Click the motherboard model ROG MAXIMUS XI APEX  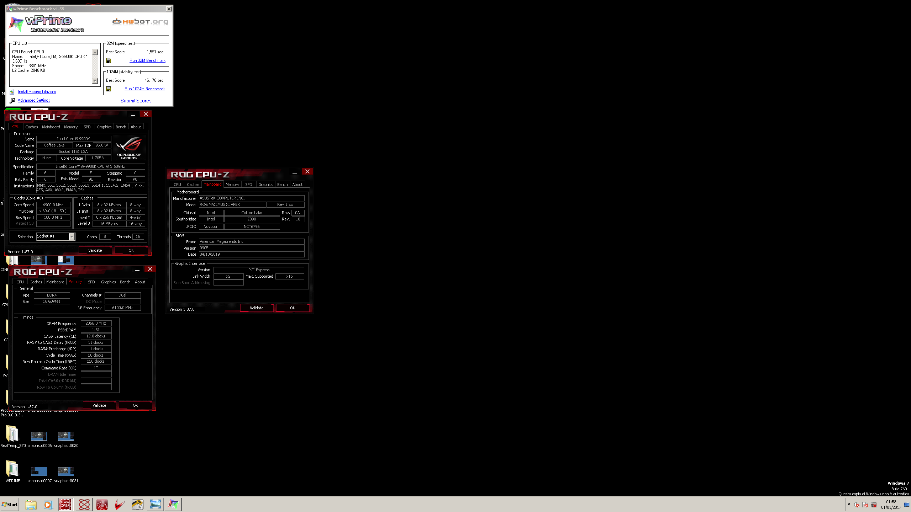pos(233,204)
